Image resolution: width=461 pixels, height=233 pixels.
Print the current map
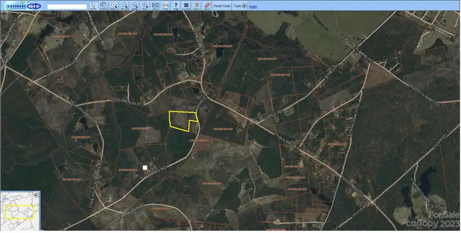pyautogui.click(x=165, y=6)
